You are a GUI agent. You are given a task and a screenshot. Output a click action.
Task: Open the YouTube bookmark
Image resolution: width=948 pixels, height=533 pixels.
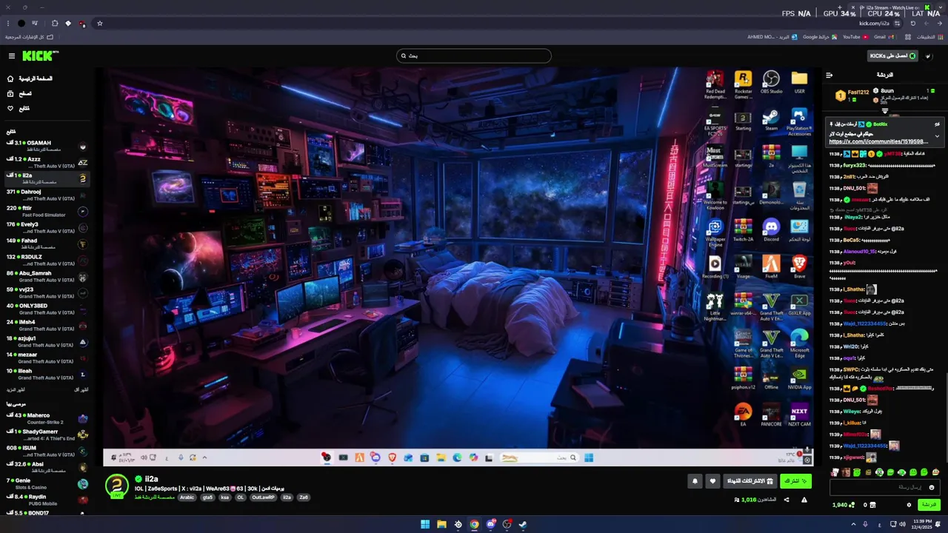(x=855, y=37)
